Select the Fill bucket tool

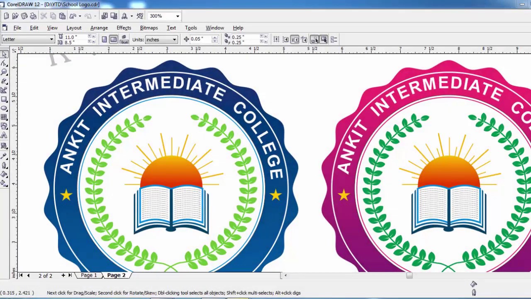[x=4, y=174]
